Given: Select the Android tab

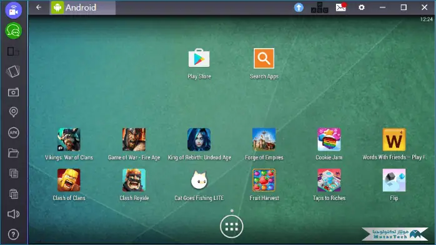Looking at the screenshot, I should (x=83, y=7).
